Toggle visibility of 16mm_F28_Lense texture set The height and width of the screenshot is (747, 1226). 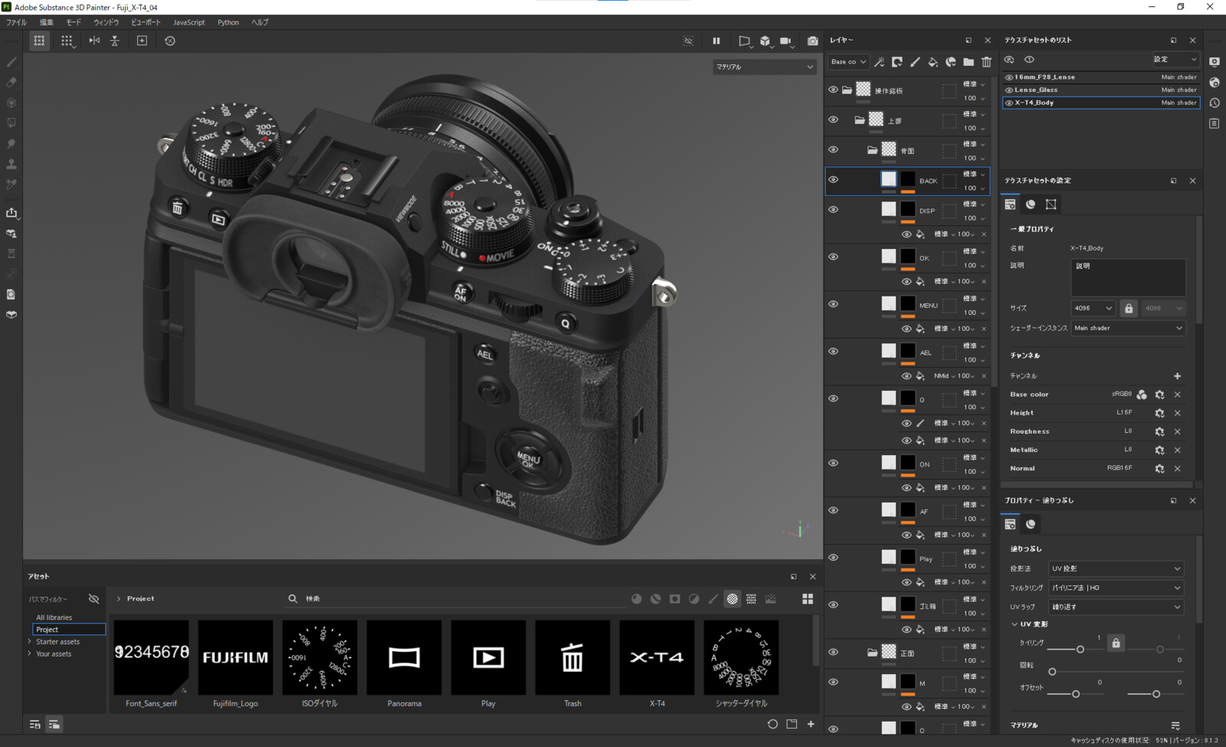pos(1009,77)
